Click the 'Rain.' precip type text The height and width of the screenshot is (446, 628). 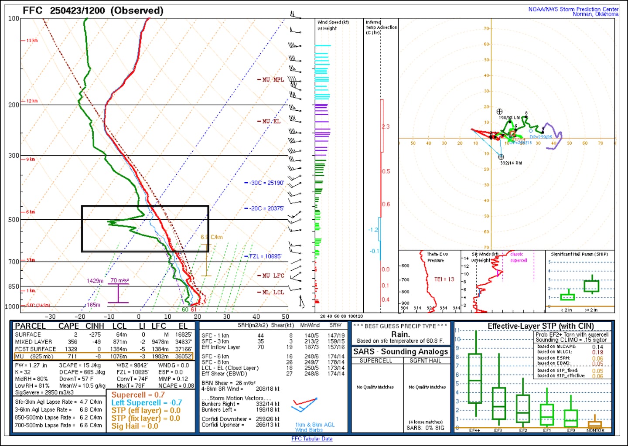coord(400,334)
